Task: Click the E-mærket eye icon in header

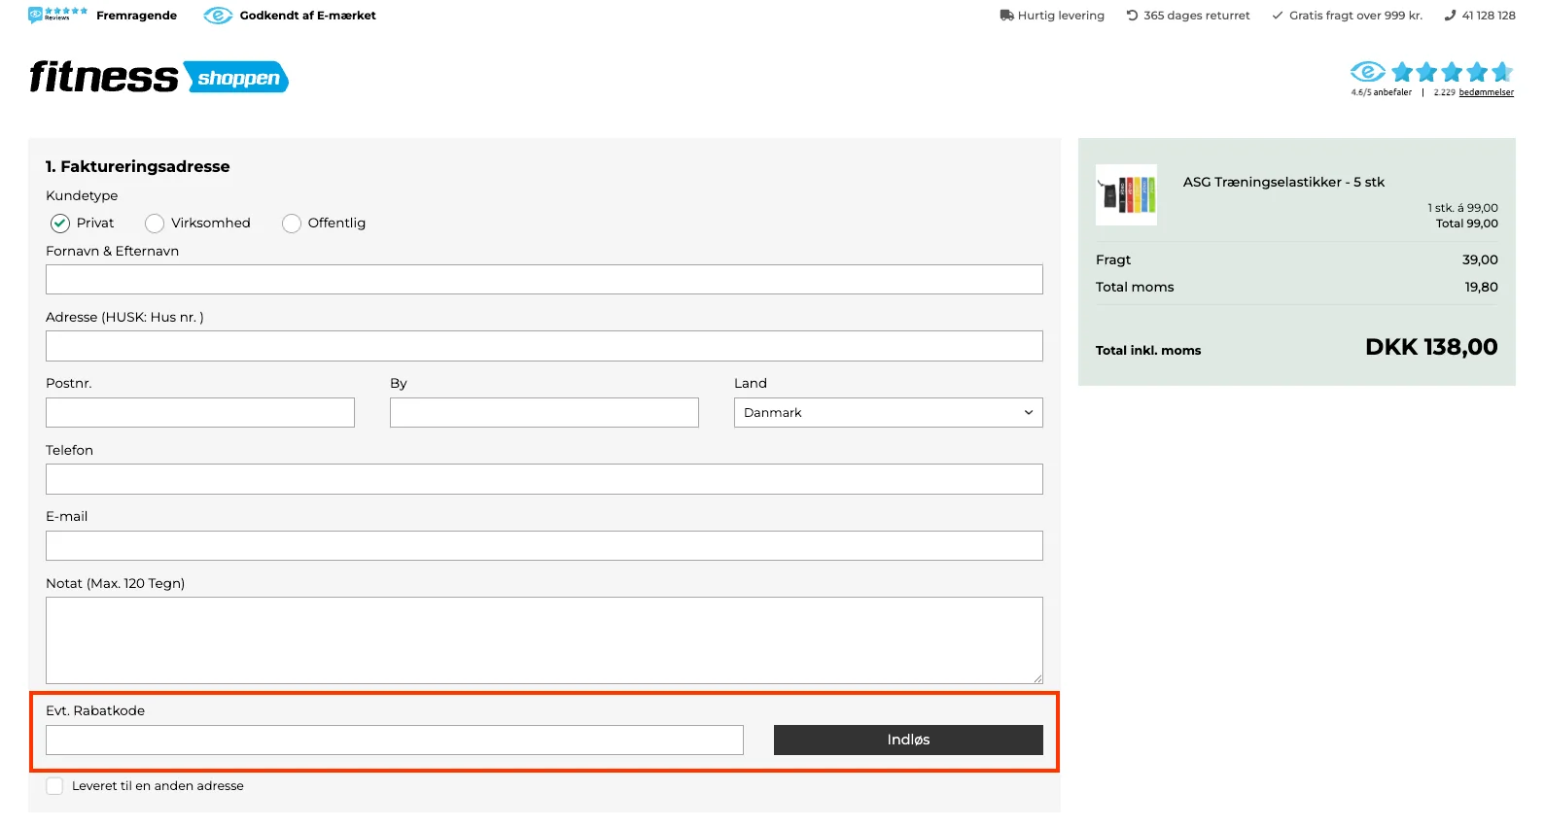Action: [218, 16]
